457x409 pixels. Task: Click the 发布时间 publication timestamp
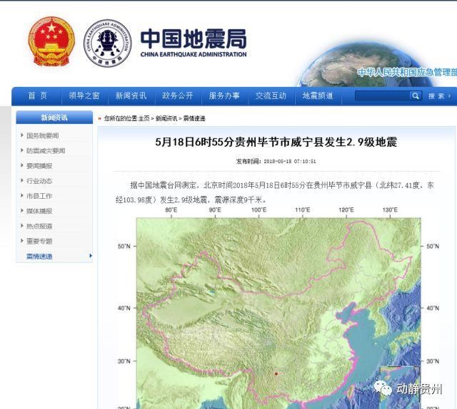(x=276, y=162)
